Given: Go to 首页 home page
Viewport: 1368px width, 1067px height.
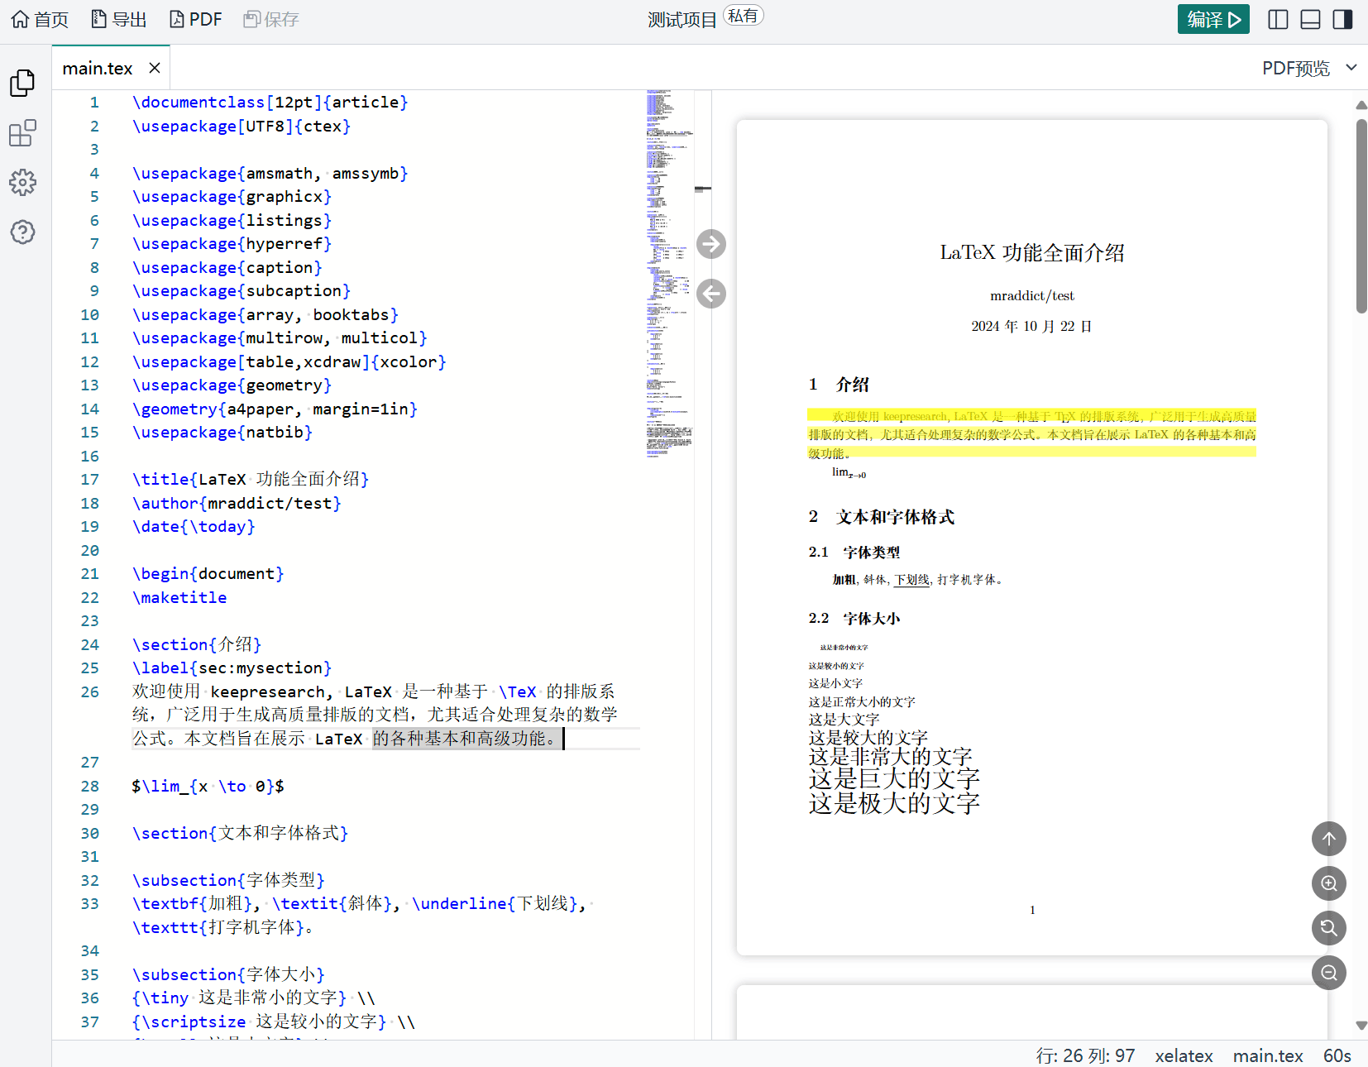Looking at the screenshot, I should pos(39,18).
